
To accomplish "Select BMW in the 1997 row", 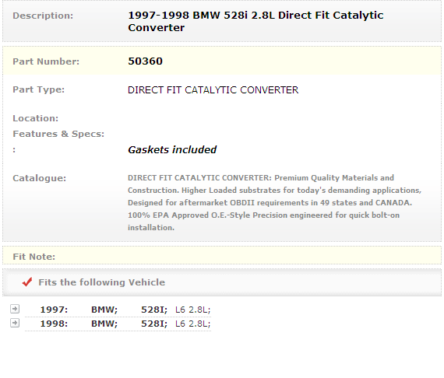I will (x=104, y=310).
